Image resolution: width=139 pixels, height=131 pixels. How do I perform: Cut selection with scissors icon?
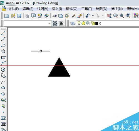click(54, 16)
